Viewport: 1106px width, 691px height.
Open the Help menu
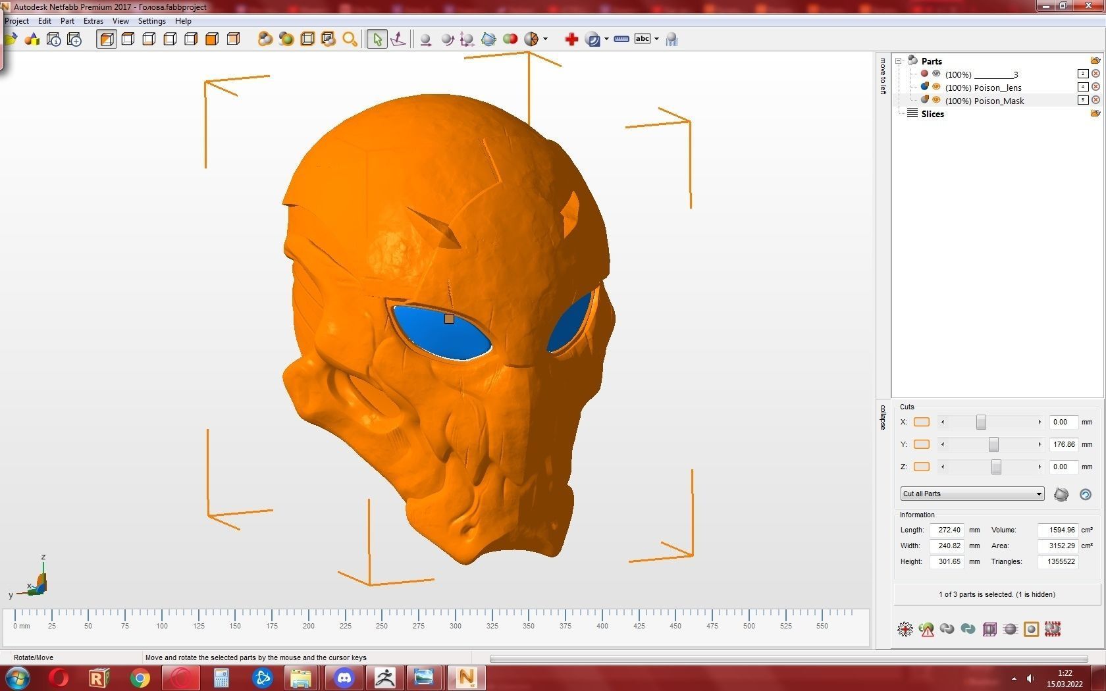(x=183, y=21)
